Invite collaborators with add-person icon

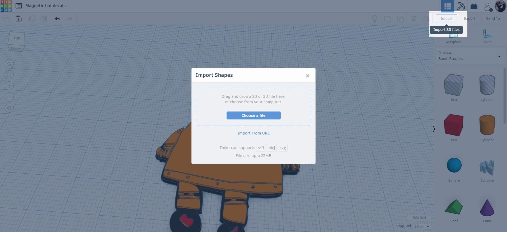point(488,6)
